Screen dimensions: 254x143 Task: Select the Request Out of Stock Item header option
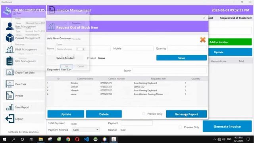[x=236, y=18]
